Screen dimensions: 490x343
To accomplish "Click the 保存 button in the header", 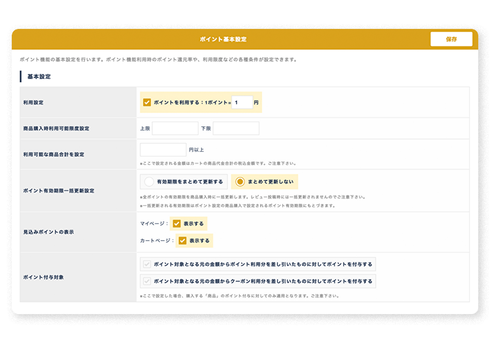I will [451, 39].
